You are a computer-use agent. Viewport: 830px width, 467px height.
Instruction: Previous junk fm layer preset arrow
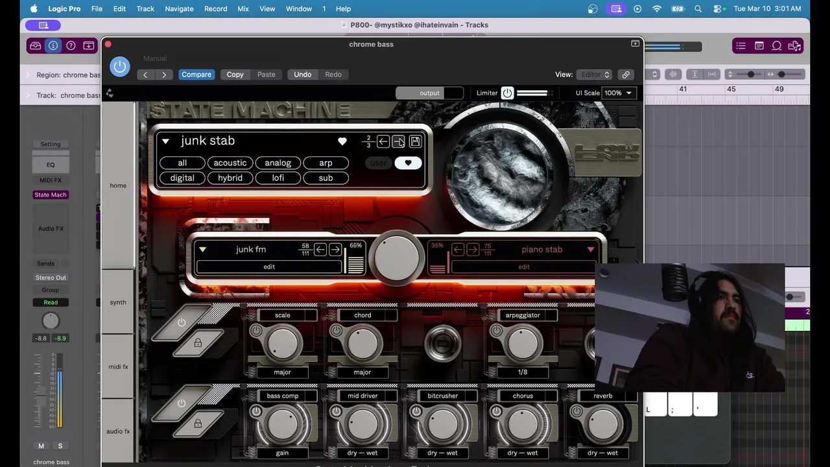[x=320, y=250]
